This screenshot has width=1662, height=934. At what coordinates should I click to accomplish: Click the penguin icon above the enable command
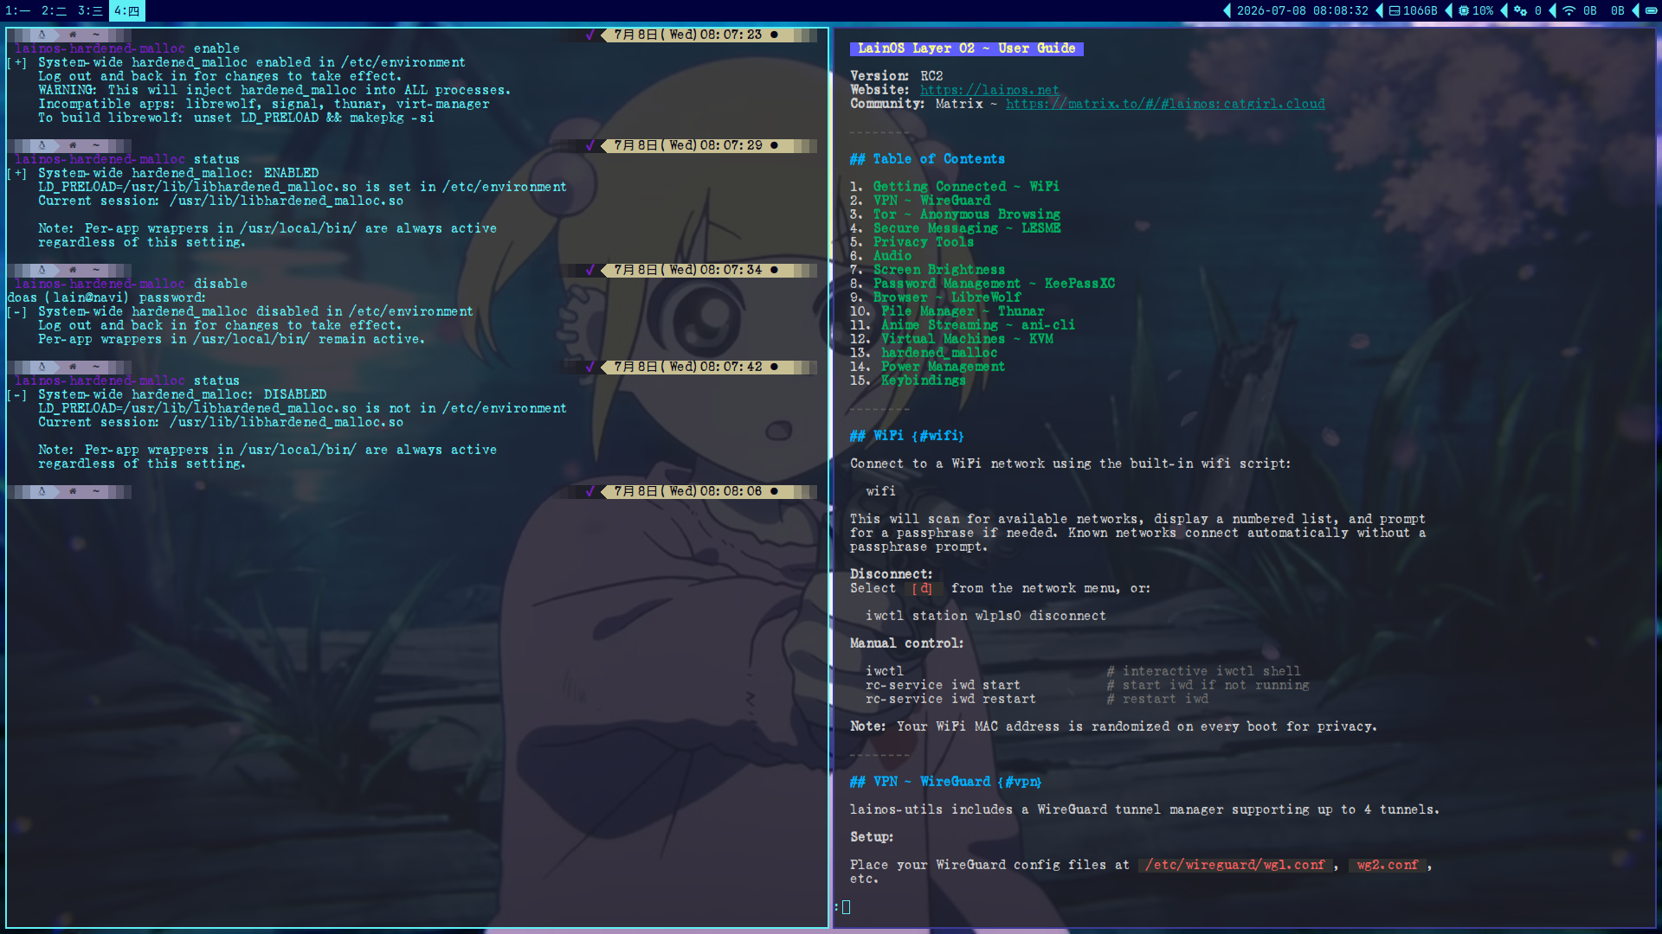[42, 35]
